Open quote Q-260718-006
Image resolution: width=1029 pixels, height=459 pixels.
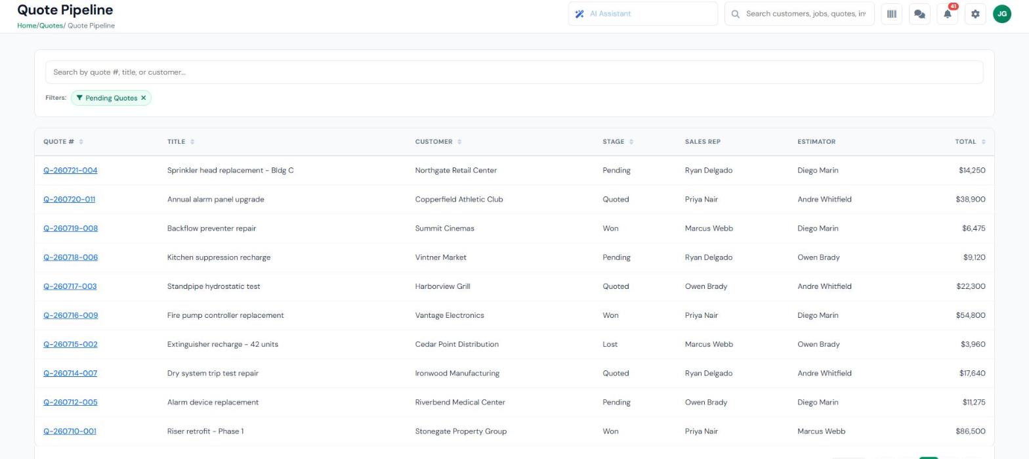click(70, 257)
